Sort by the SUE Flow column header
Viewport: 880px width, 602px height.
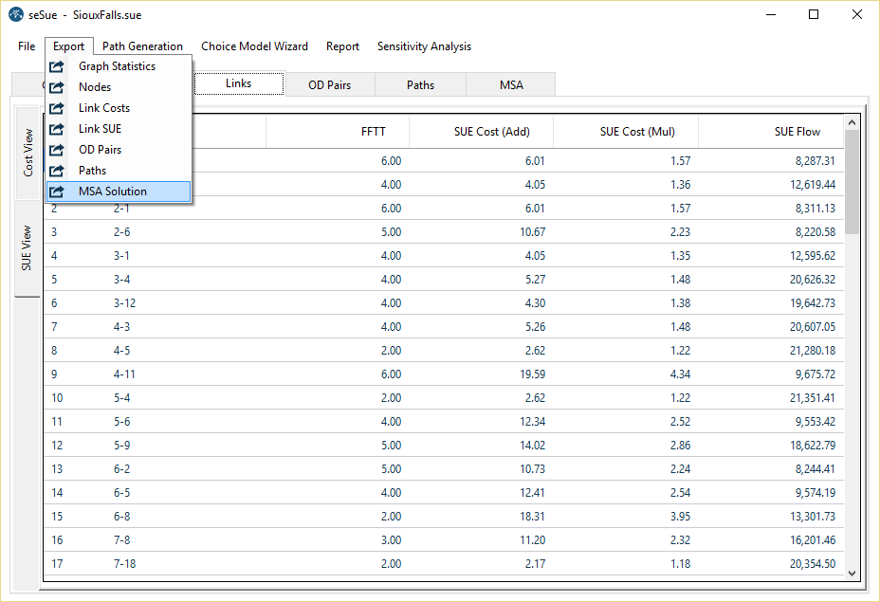pos(797,132)
